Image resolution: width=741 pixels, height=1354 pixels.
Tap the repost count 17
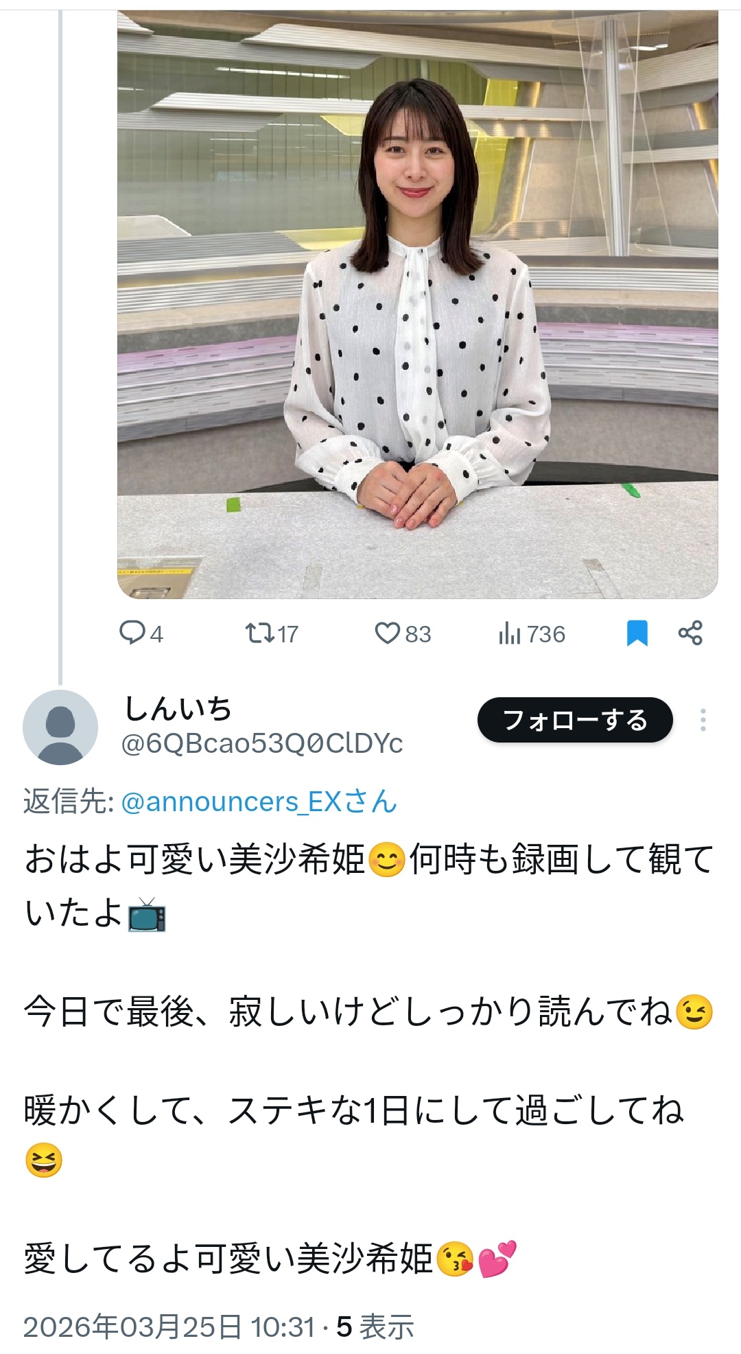pyautogui.click(x=288, y=634)
